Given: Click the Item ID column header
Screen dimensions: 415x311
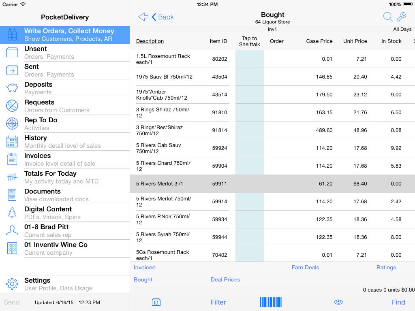Looking at the screenshot, I should coord(218,41).
